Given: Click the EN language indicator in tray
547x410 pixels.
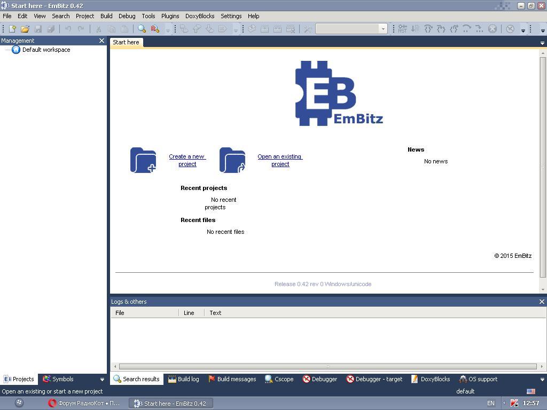Looking at the screenshot, I should coord(490,404).
